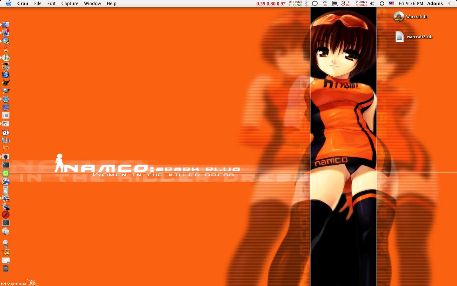Open the black bird app in dock
The width and height of the screenshot is (457, 286).
tap(6, 82)
